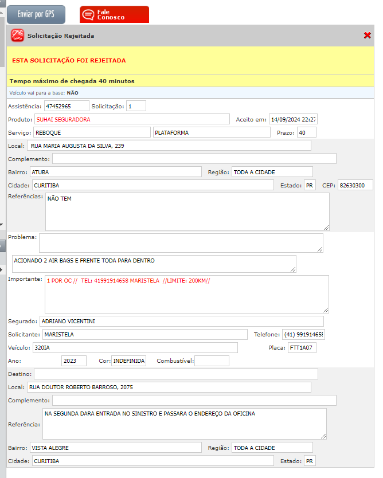Select the Segurado field with ADRIANO VICENTINI
Screen dimensions: 383x478
pyautogui.click(x=181, y=322)
